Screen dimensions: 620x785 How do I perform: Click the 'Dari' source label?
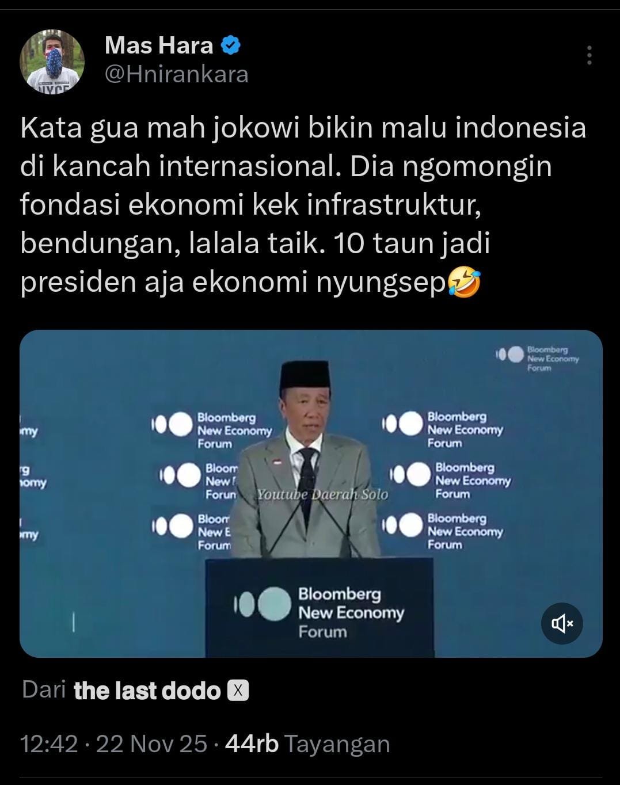(44, 689)
